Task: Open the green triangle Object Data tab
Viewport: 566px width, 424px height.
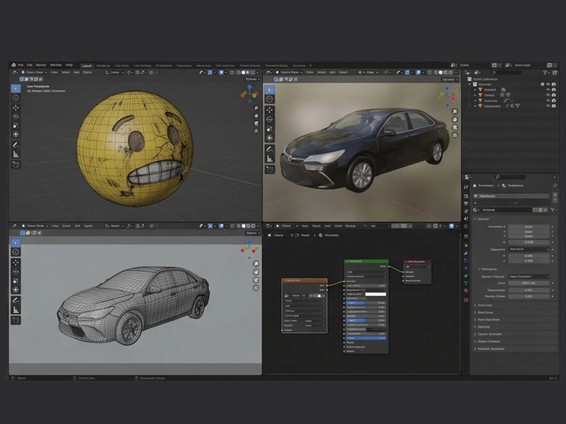Action: [466, 283]
